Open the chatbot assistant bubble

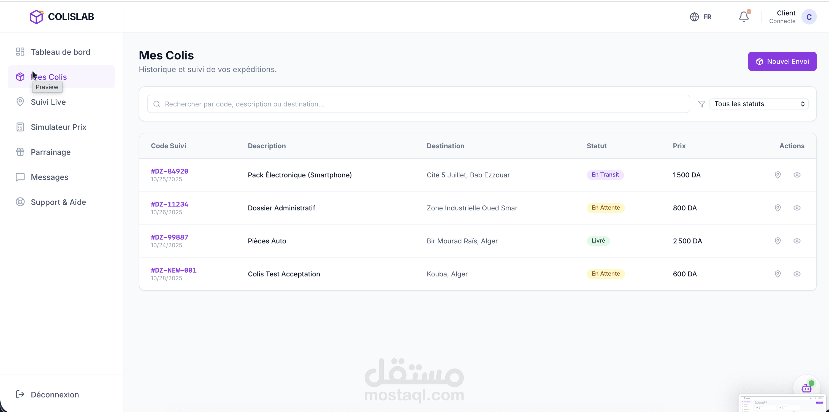[806, 388]
